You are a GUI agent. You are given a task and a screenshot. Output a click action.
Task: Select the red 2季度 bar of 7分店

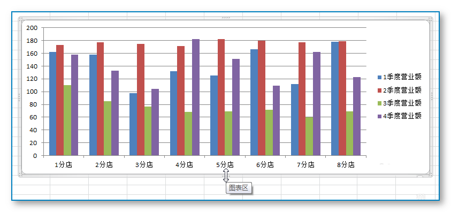click(x=302, y=99)
